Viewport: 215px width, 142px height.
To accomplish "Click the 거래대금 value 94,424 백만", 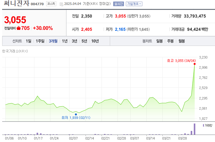I will pyautogui.click(x=197, y=29).
